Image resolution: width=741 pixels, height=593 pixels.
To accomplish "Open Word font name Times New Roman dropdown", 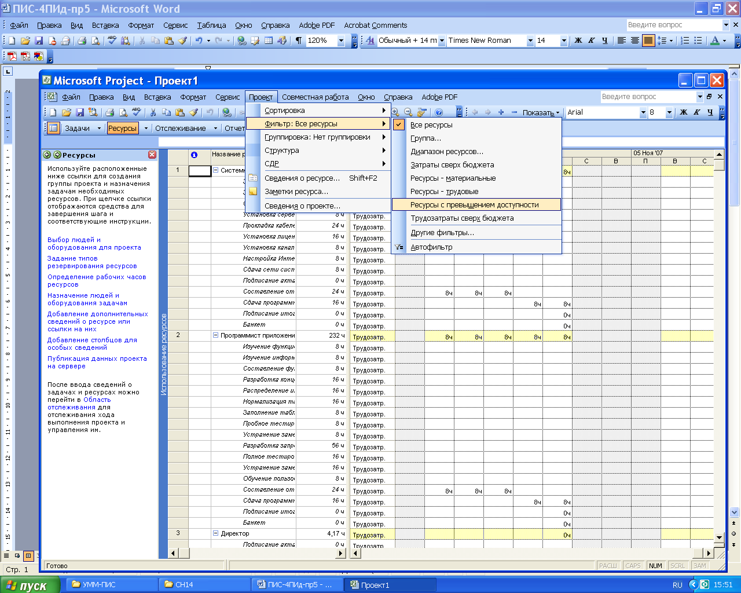I will [x=530, y=41].
